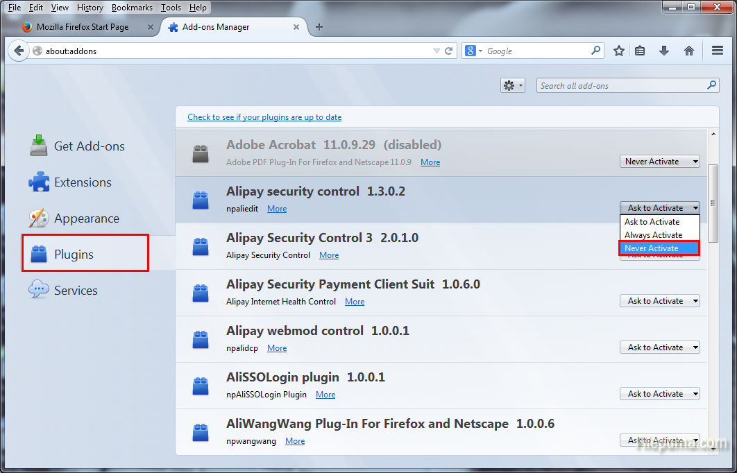Image resolution: width=737 pixels, height=473 pixels.
Task: Choose Always Activate from the dropdown list
Action: tap(653, 235)
